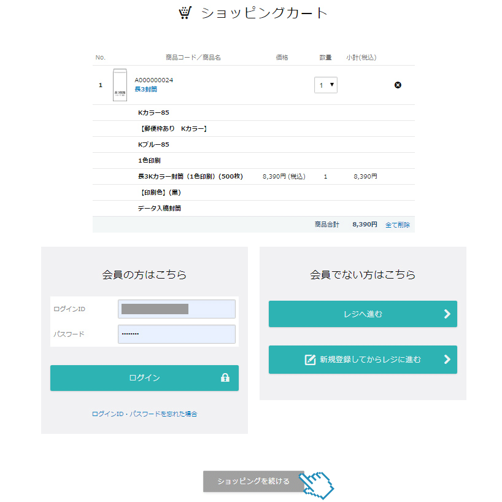Click the shopping cart icon in the heading
The width and height of the screenshot is (502, 502).
185,13
